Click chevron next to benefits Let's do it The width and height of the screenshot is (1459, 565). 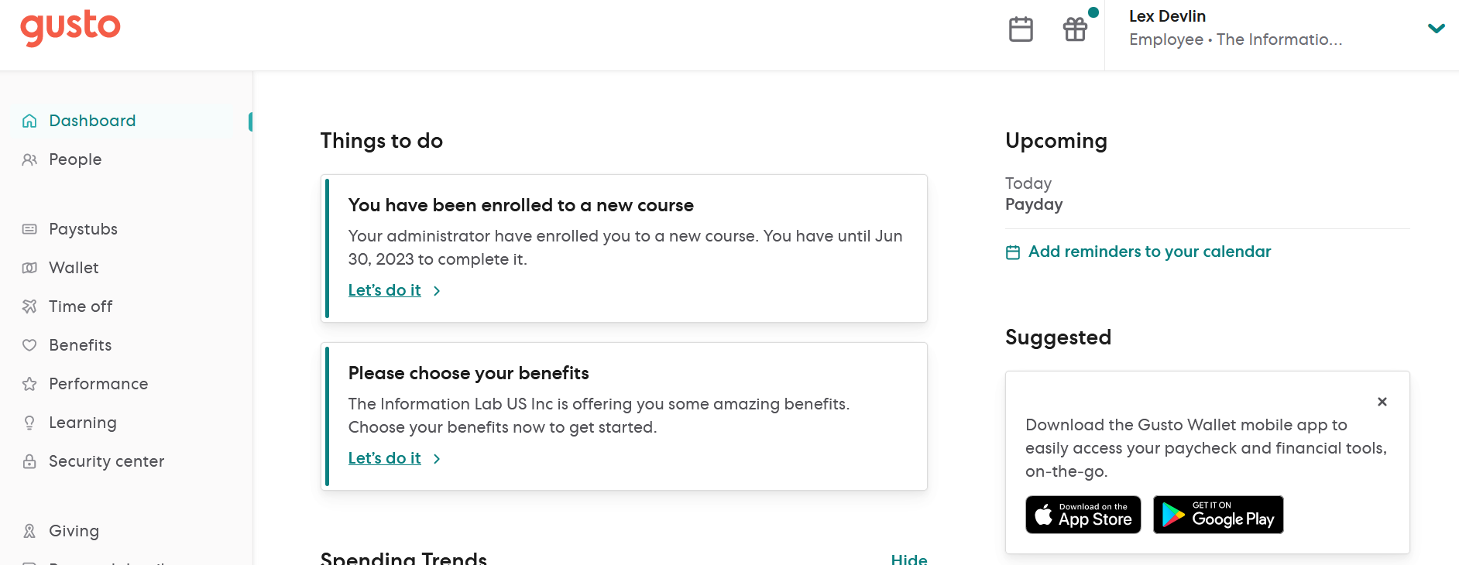(x=437, y=459)
